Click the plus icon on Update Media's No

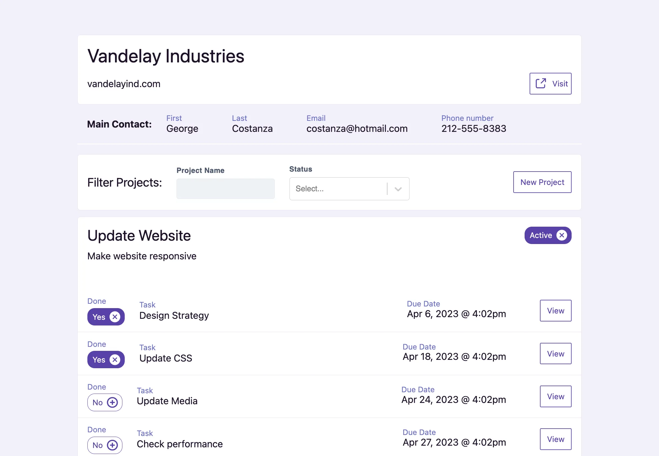click(x=112, y=402)
